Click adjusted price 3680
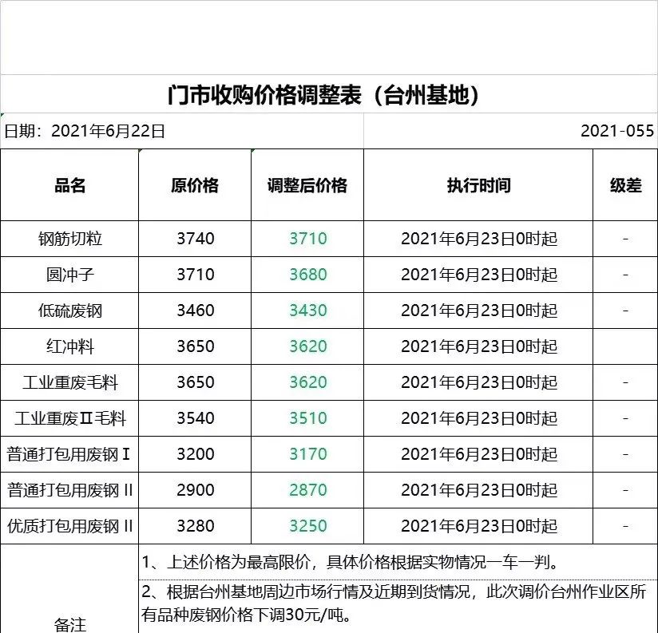 (x=308, y=275)
